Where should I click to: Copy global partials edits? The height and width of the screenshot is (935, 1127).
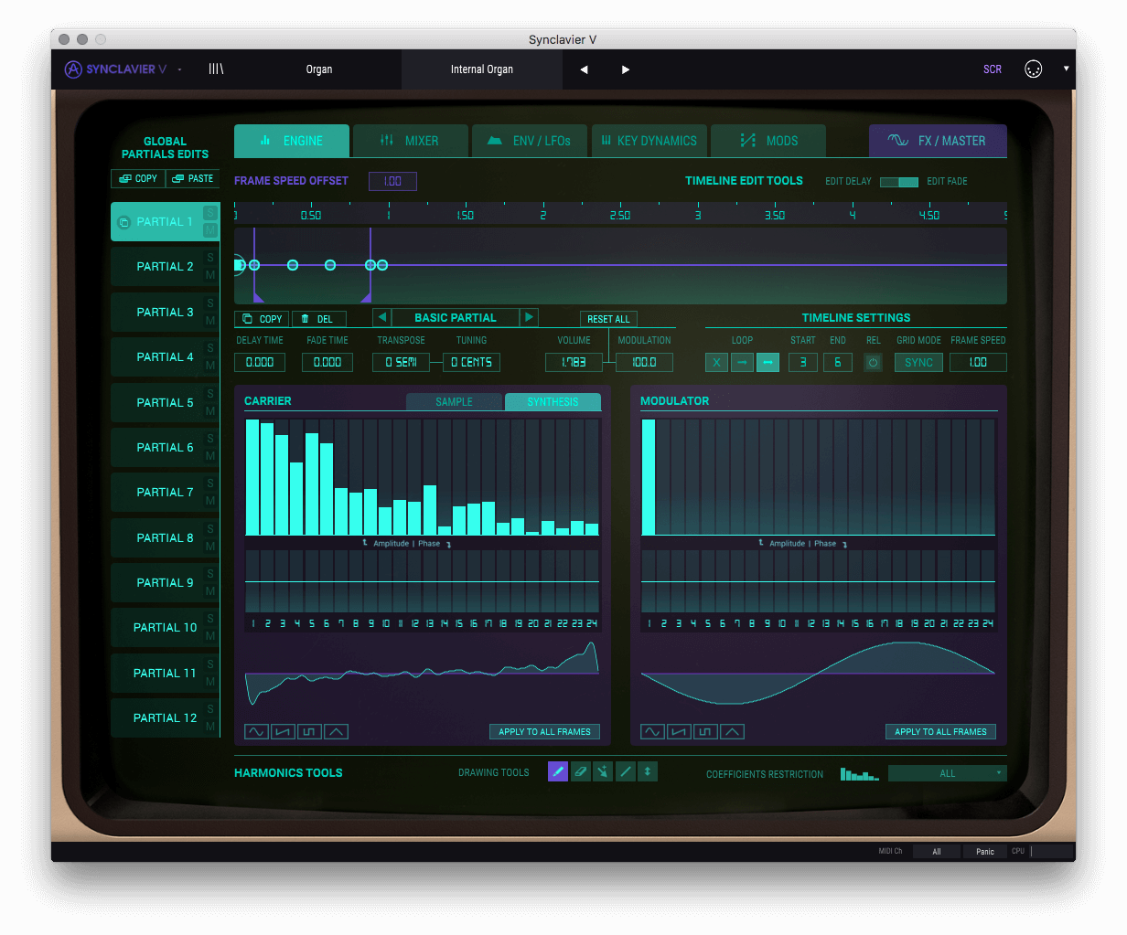138,179
